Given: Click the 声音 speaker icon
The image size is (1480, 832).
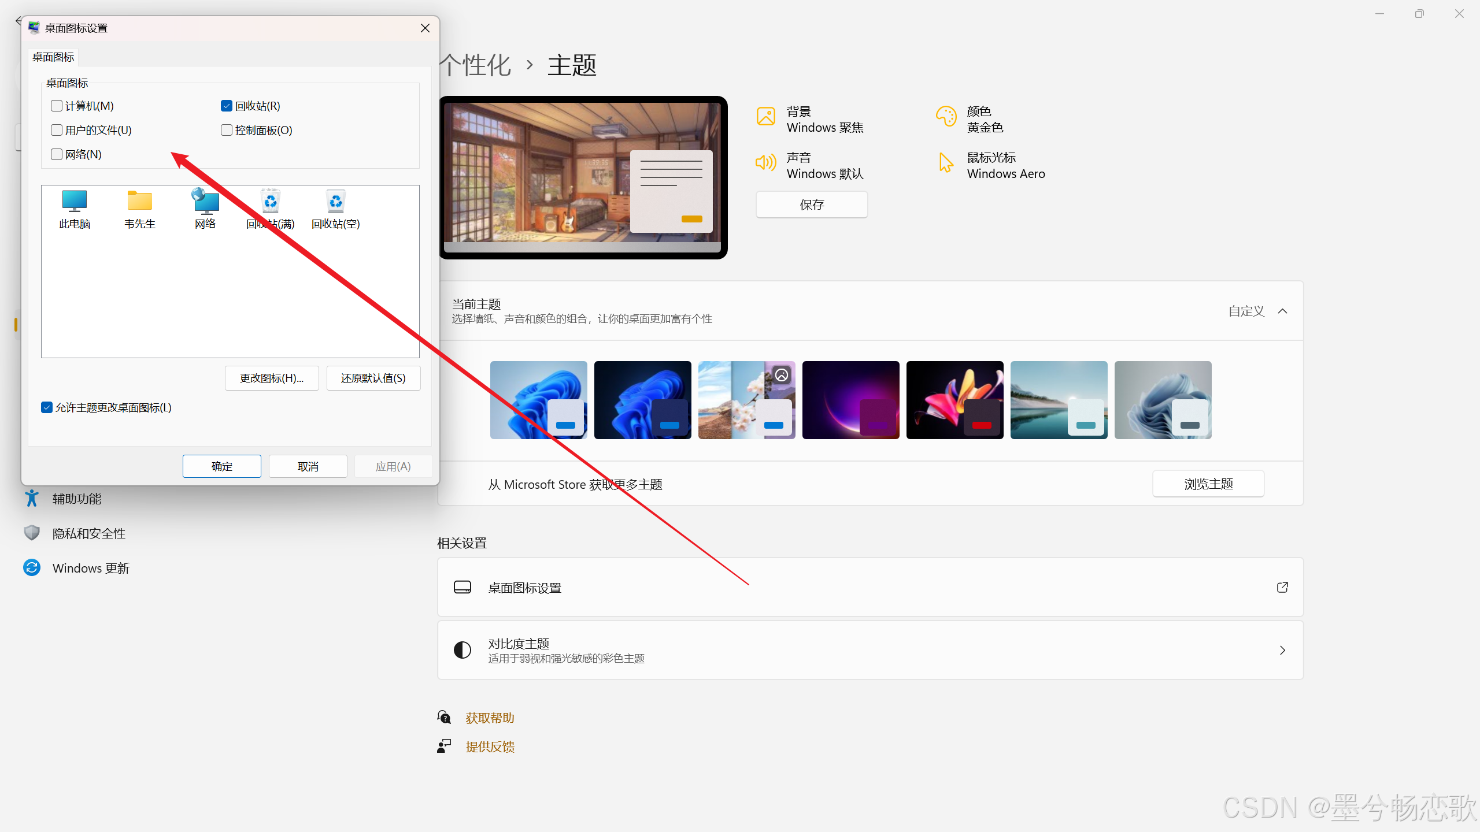Looking at the screenshot, I should coord(766,163).
